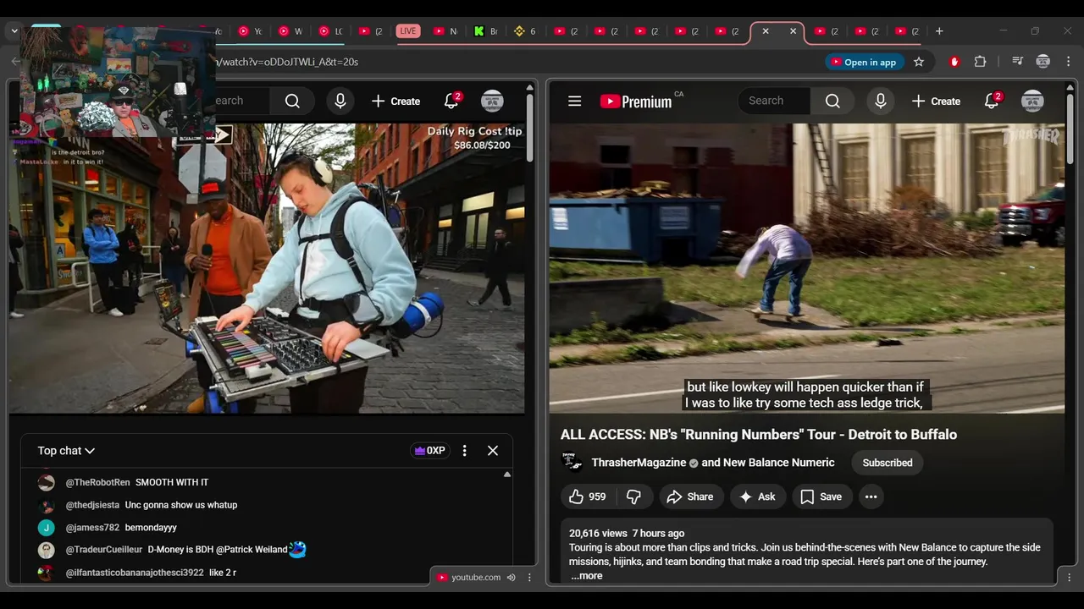Save the video to a playlist
1084x609 pixels.
pyautogui.click(x=821, y=497)
